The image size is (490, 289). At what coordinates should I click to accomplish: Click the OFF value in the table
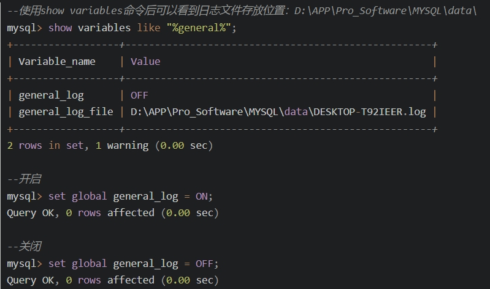[139, 95]
